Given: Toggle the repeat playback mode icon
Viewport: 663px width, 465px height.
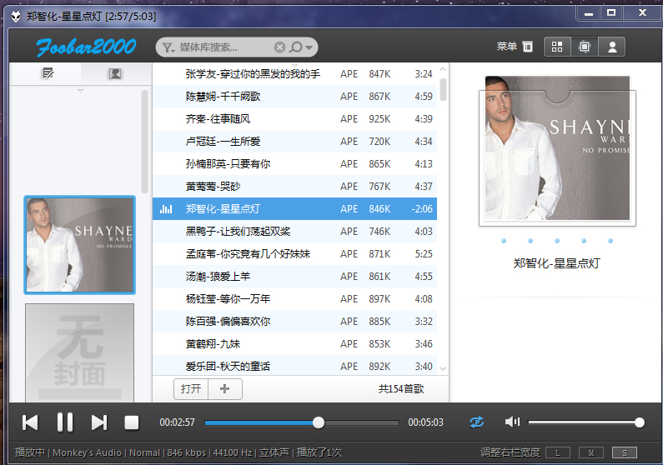Looking at the screenshot, I should point(476,422).
